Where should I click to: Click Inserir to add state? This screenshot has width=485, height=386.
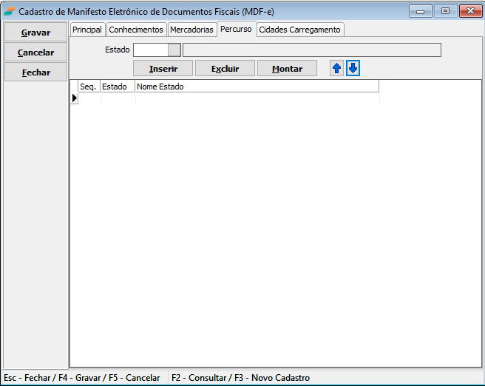tap(163, 68)
